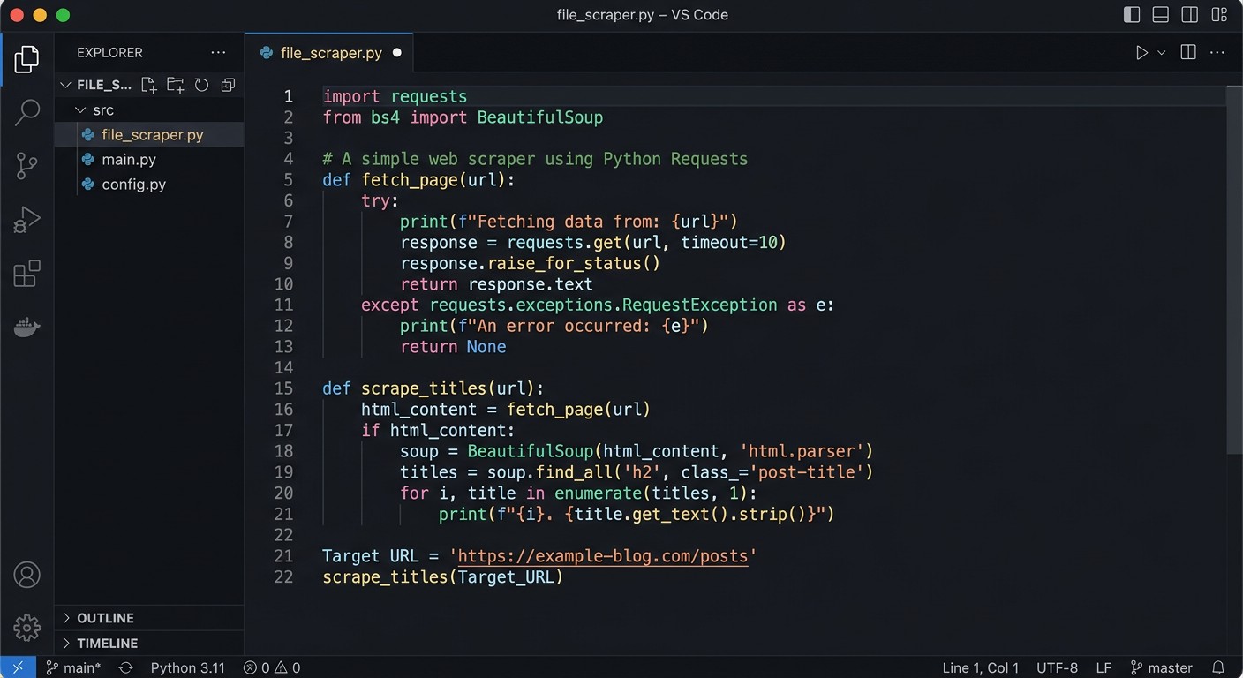Viewport: 1243px width, 678px height.
Task: Open run options dropdown arrow
Action: (x=1162, y=53)
